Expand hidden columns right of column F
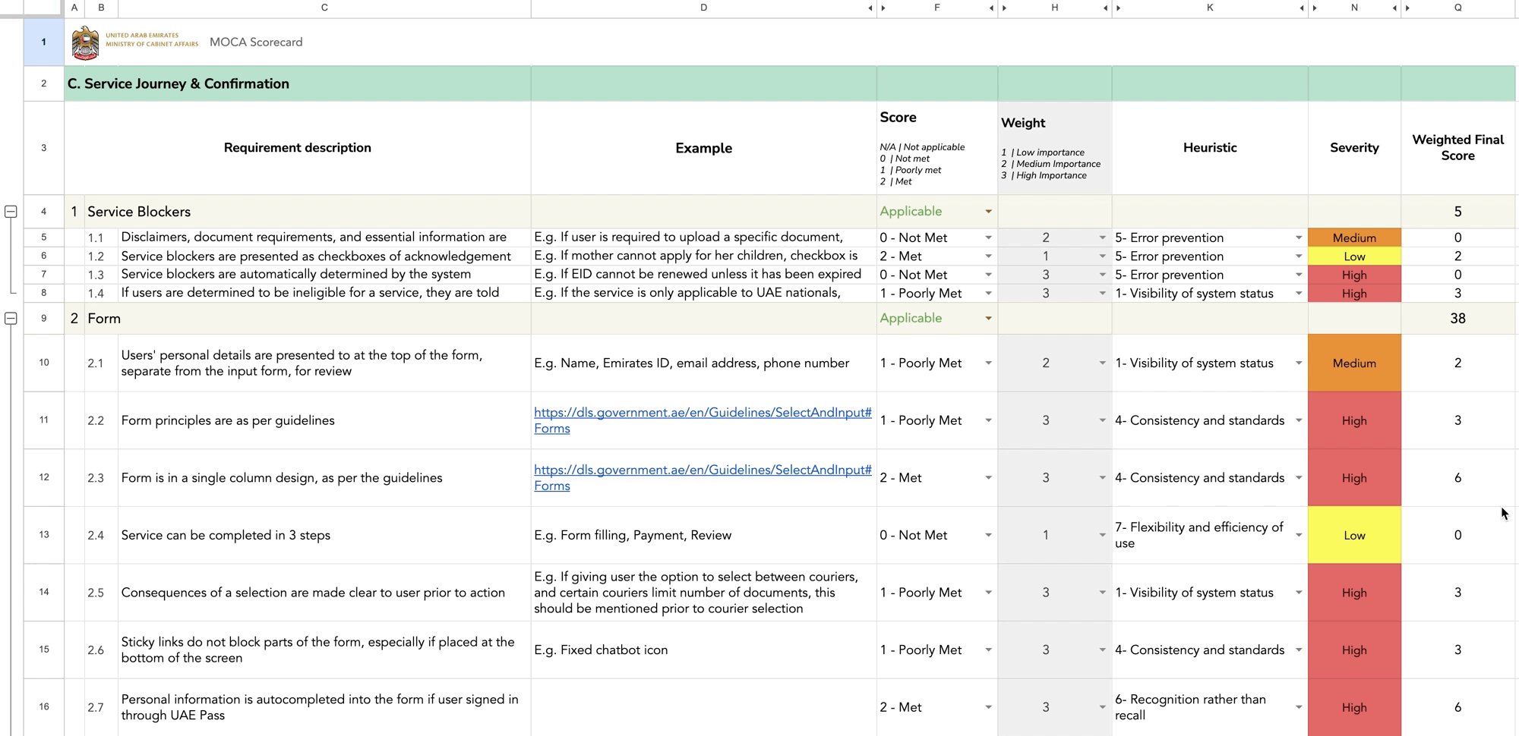The width and height of the screenshot is (1519, 736). point(991,8)
